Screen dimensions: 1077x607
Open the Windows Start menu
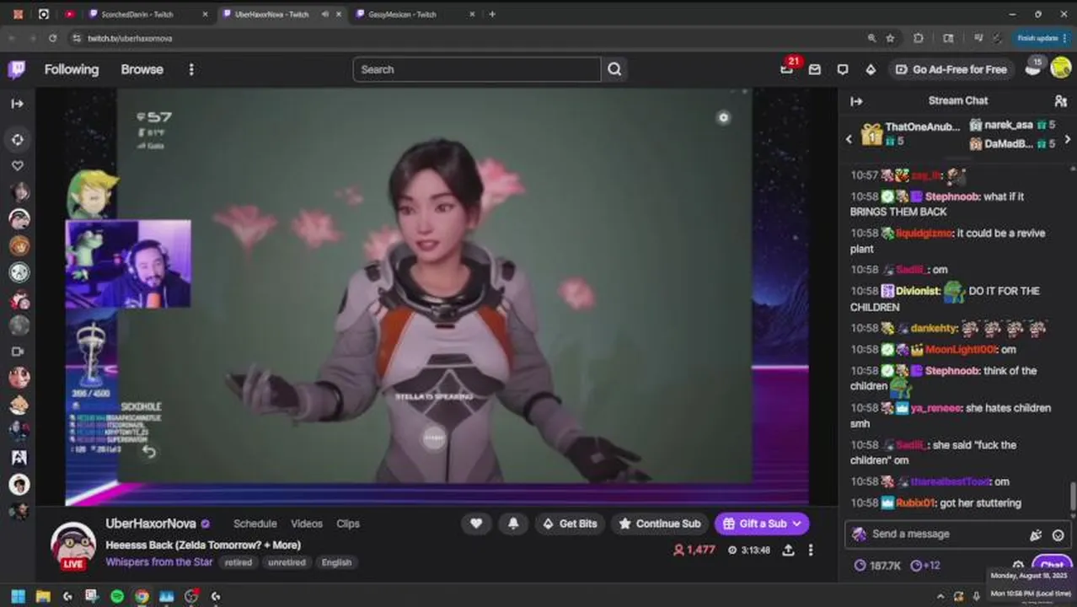tap(18, 596)
